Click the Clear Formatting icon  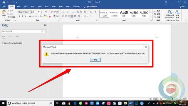tap(52, 12)
